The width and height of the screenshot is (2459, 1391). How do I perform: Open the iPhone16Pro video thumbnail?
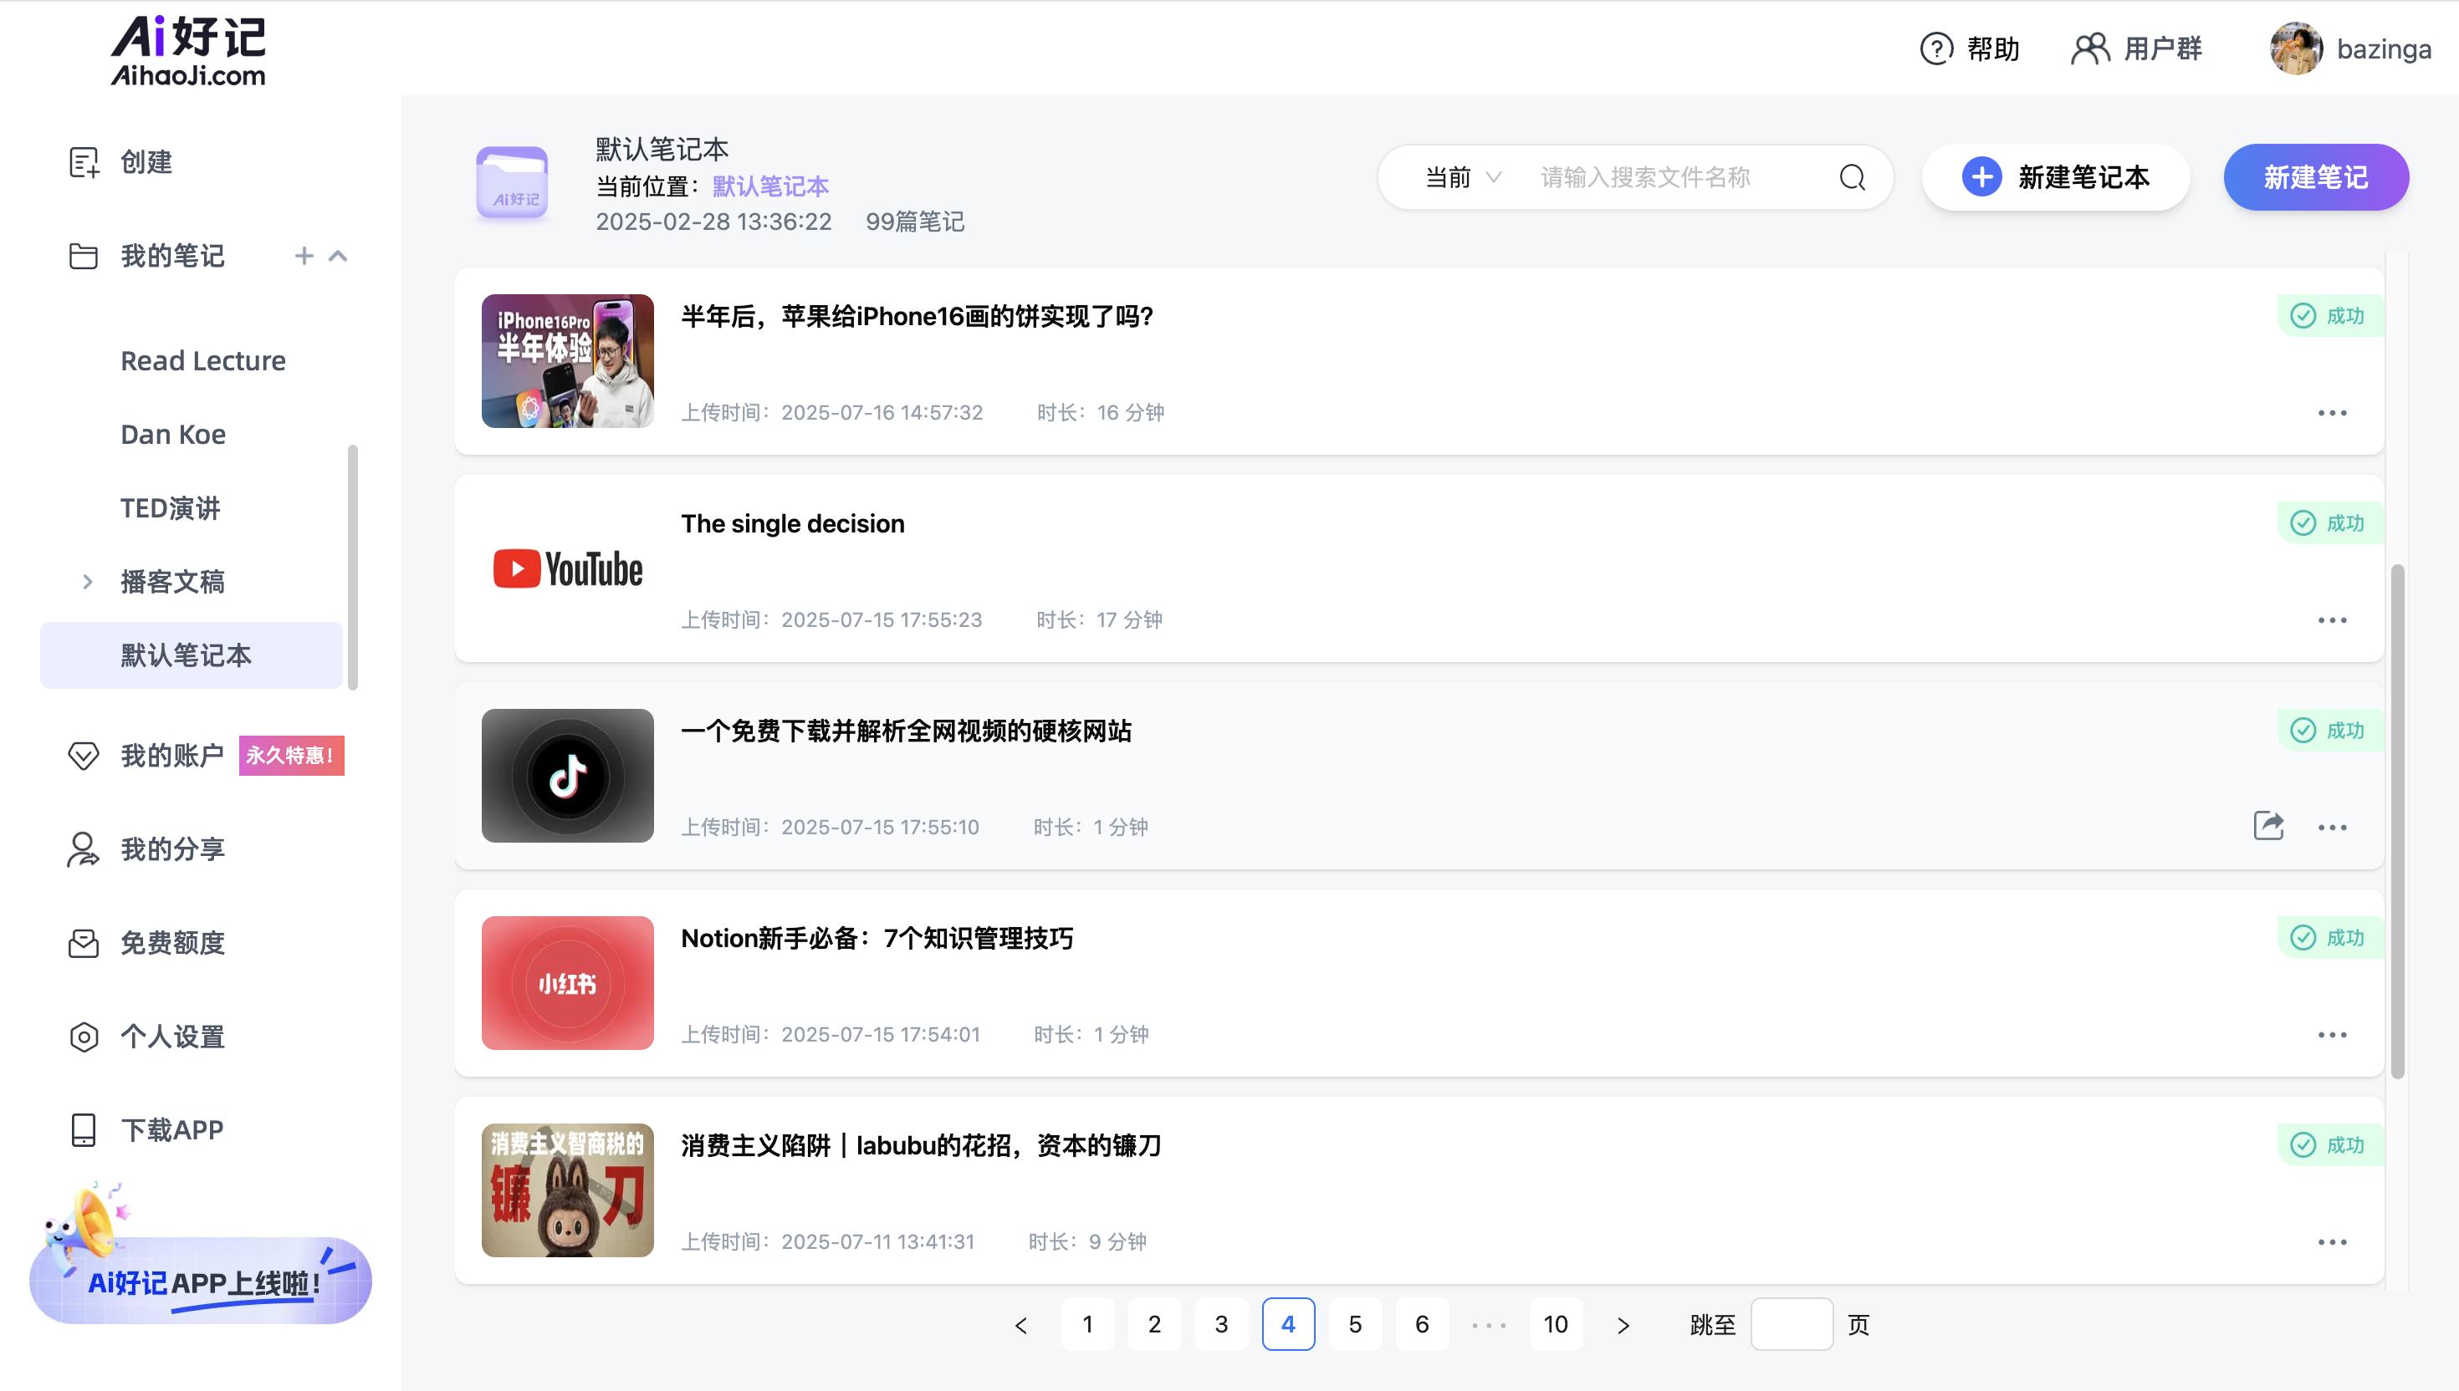point(568,361)
